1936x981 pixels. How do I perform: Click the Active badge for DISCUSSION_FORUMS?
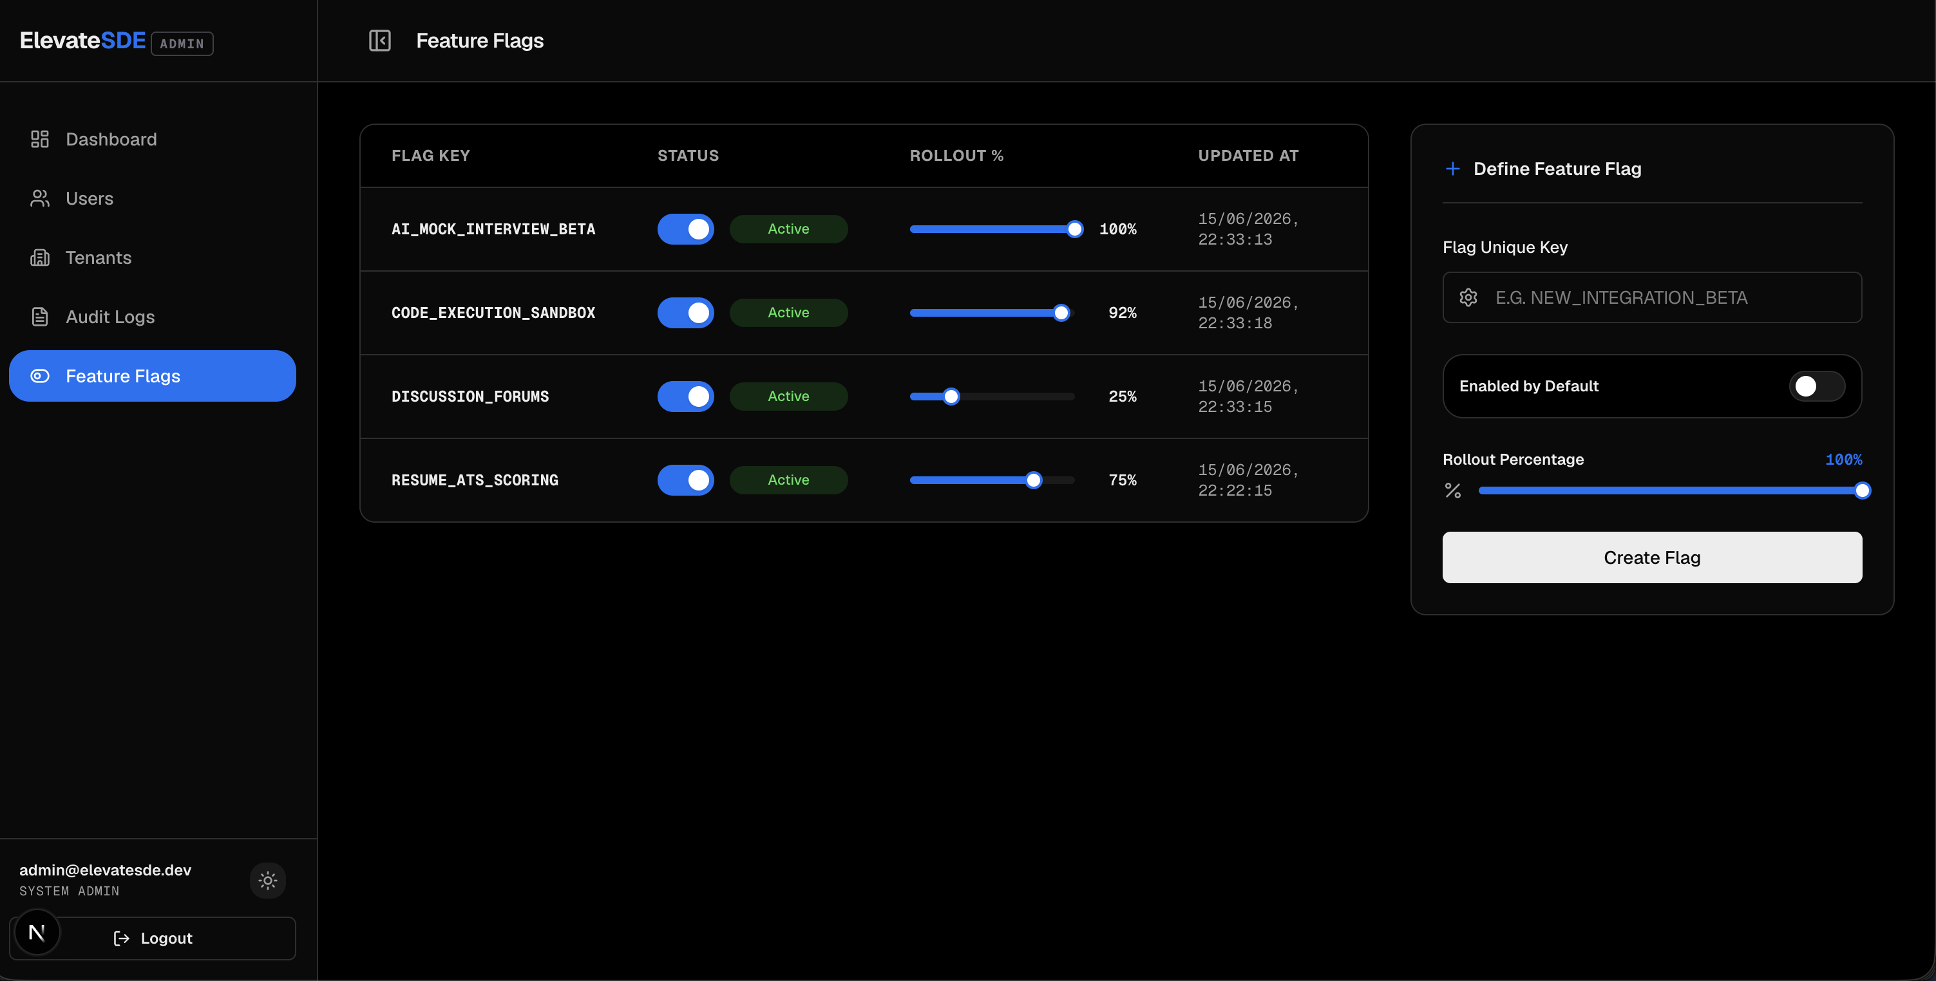[x=788, y=397]
